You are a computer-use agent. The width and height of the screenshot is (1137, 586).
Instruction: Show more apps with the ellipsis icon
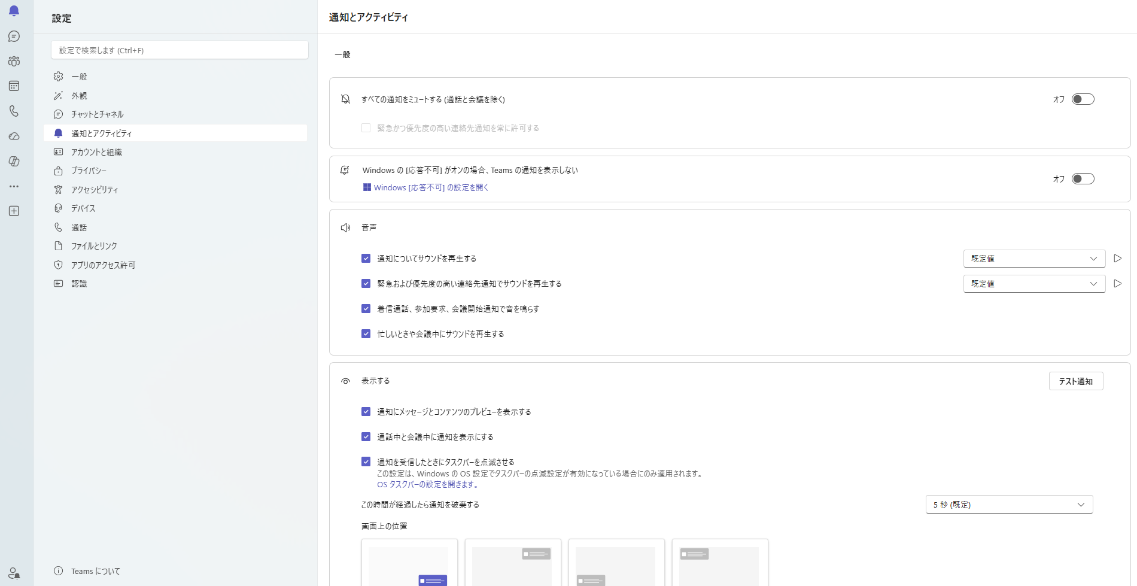coord(14,186)
